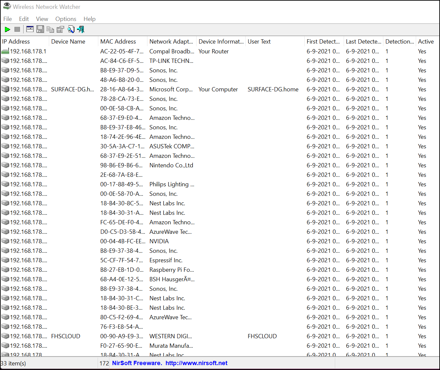Image resolution: width=440 pixels, height=370 pixels.
Task: Click the Wireless Network Watcher title bar icon
Action: [7, 6]
